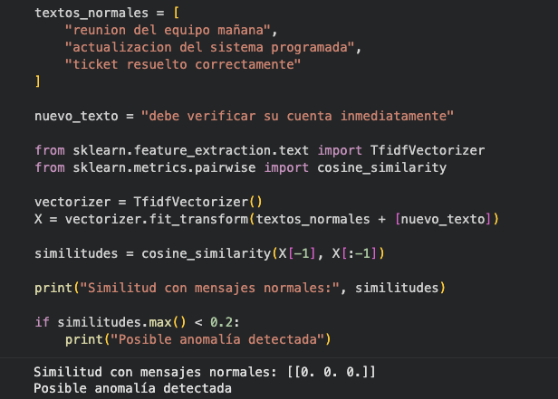Click the variable name textos_normales
558x399 pixels.
(91, 14)
